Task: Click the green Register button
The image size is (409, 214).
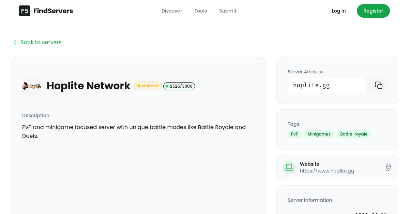Action: (x=373, y=11)
